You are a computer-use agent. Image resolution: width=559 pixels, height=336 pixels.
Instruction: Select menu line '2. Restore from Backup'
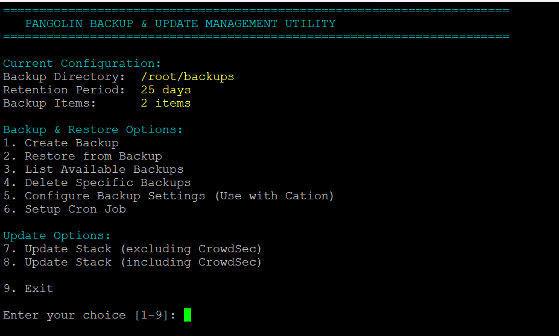coord(83,156)
